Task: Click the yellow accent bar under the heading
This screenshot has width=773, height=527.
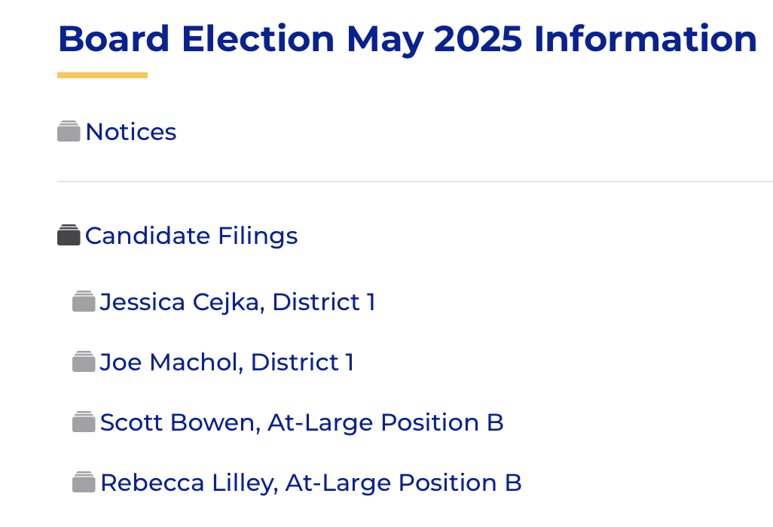Action: [102, 75]
